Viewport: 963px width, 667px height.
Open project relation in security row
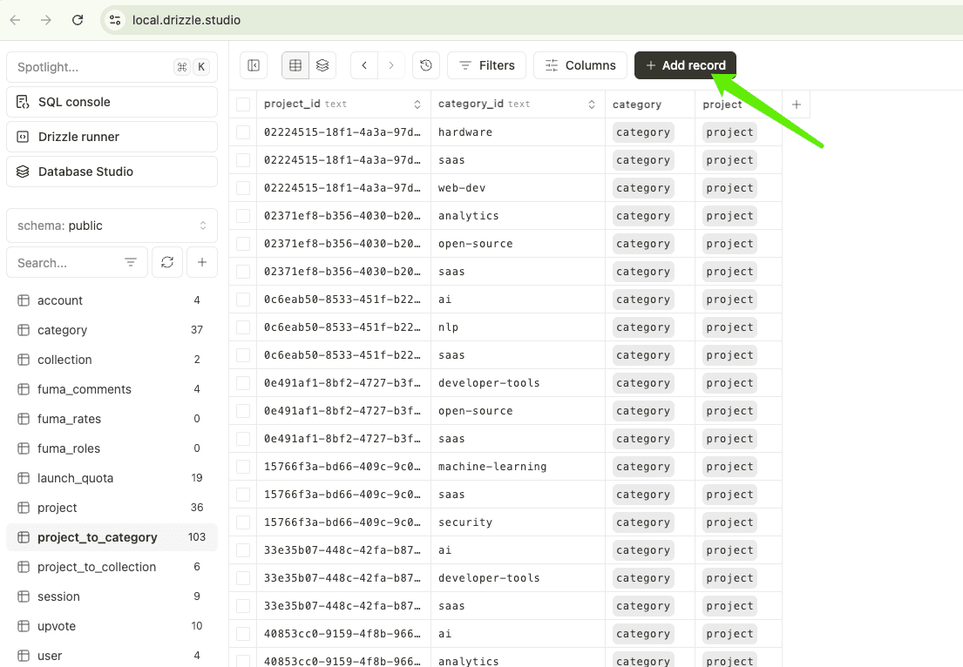pyautogui.click(x=729, y=522)
